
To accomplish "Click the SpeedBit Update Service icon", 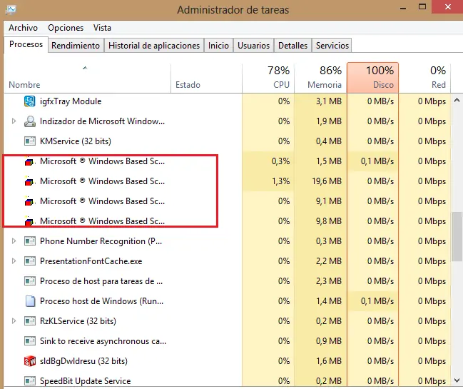I will [29, 380].
